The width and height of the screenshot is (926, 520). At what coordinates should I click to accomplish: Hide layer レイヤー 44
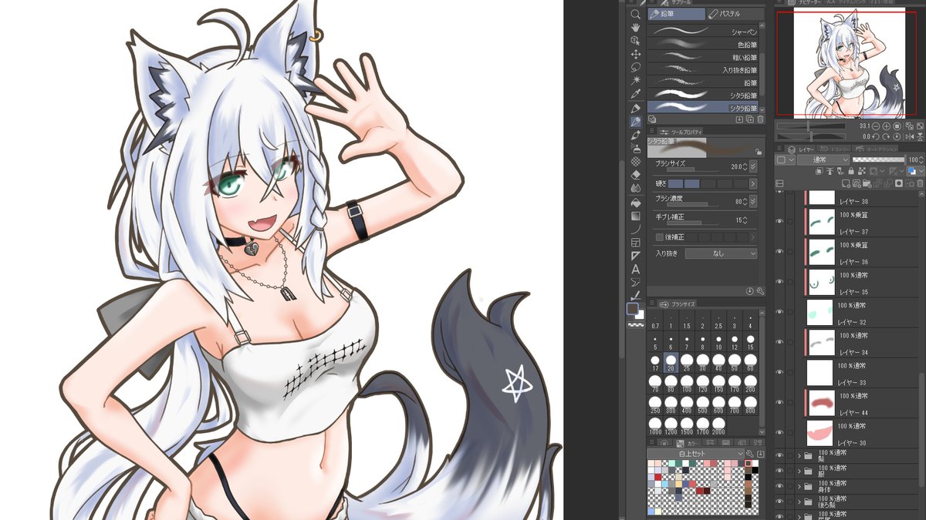(779, 401)
